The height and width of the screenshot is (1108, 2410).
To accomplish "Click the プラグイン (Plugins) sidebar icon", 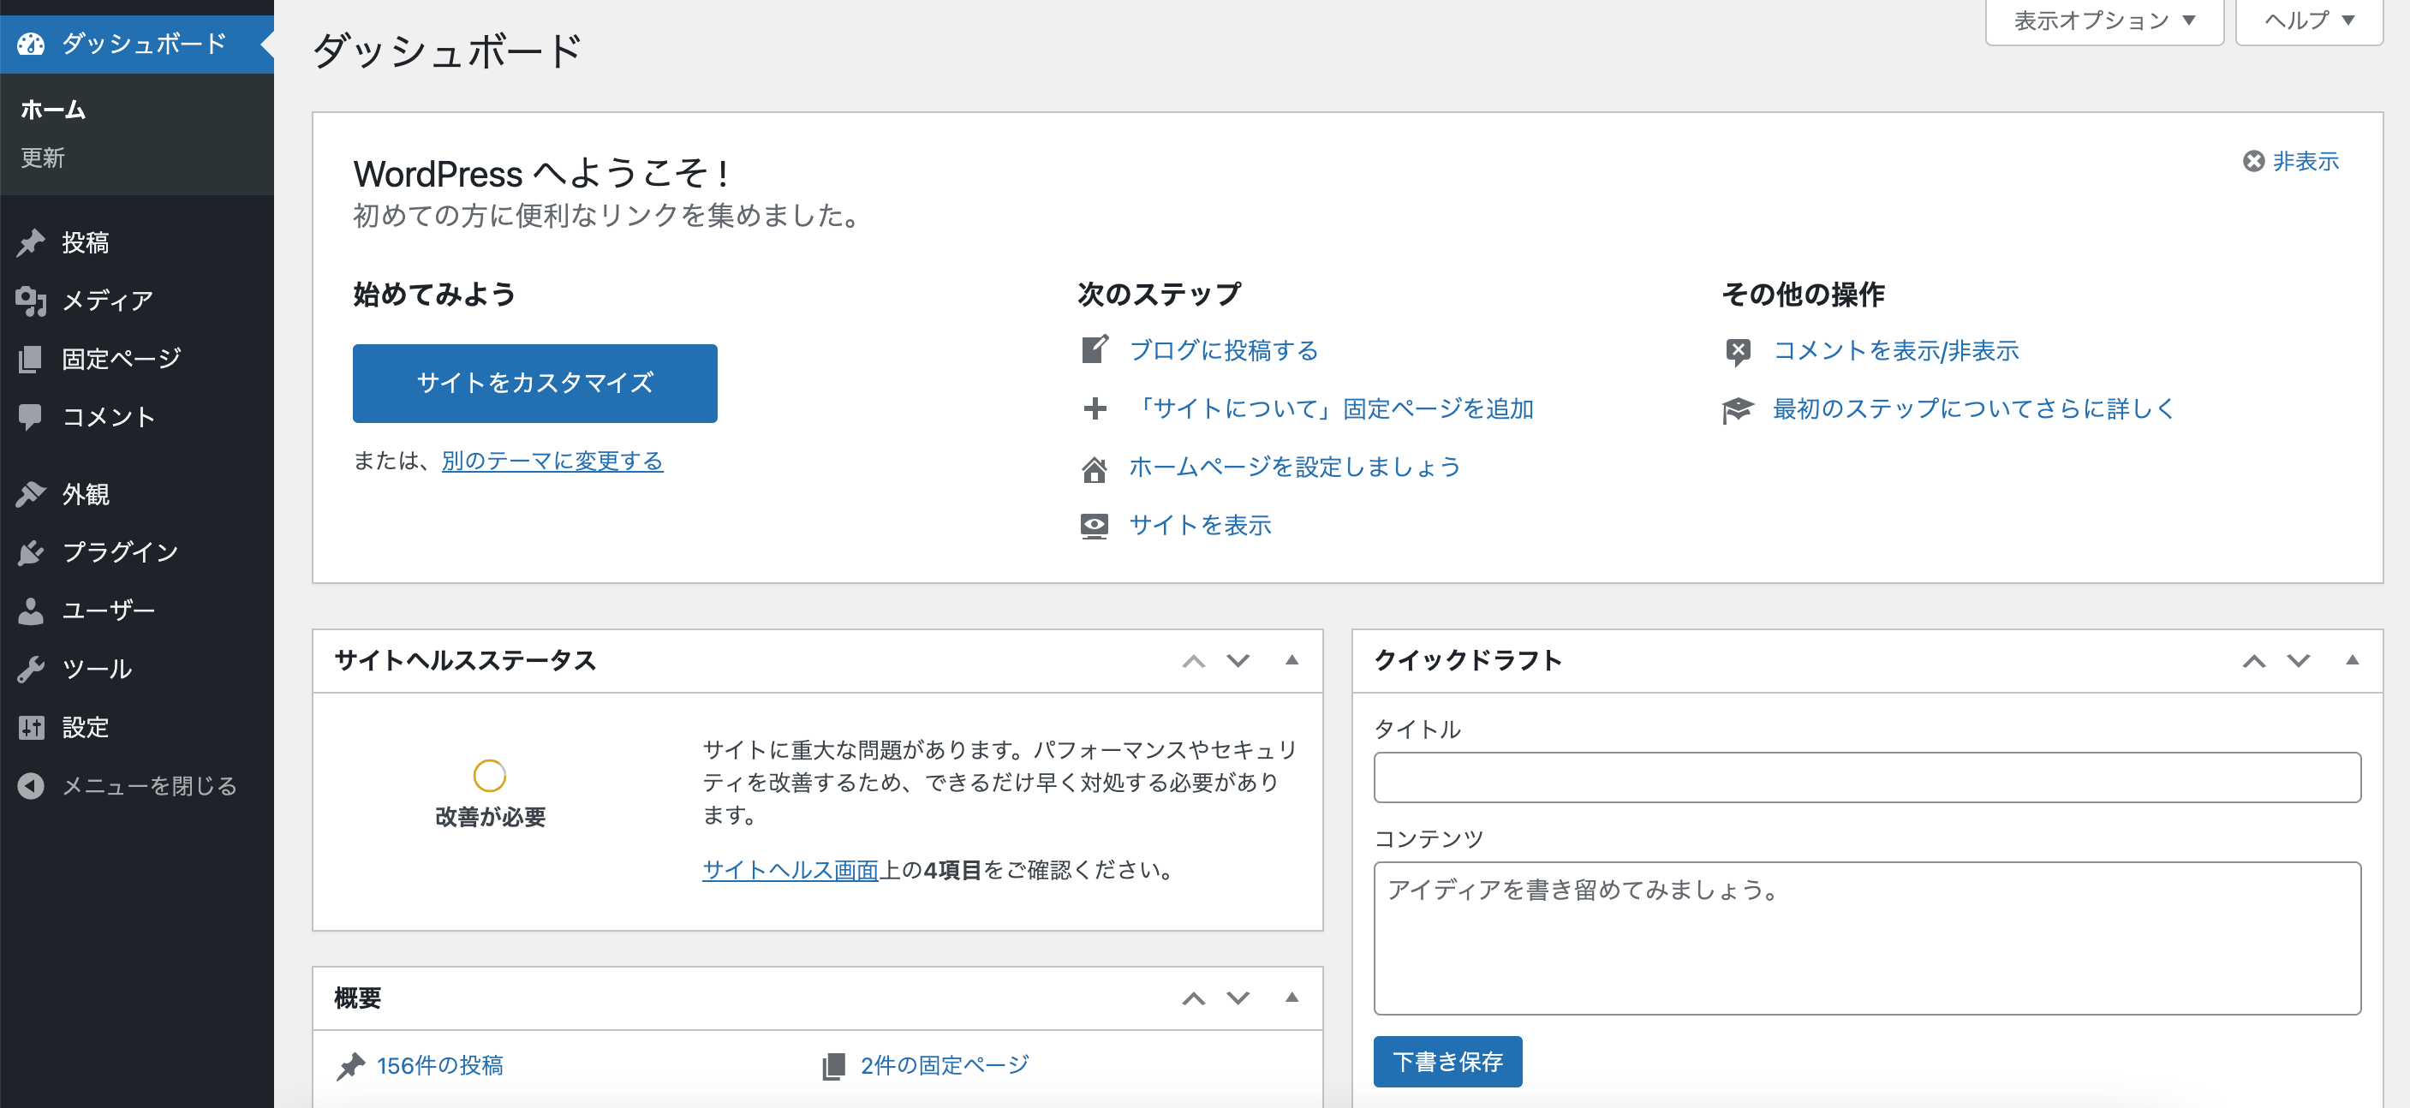I will tap(31, 551).
